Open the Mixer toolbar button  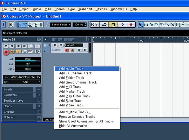click(41, 25)
